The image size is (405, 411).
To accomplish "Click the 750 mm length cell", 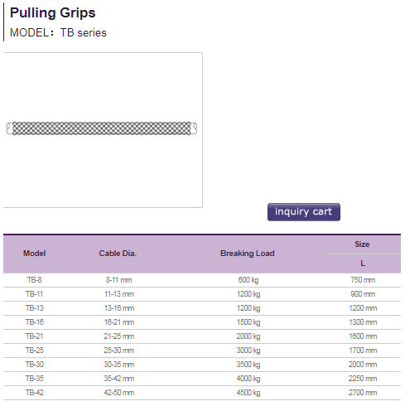I will [363, 280].
